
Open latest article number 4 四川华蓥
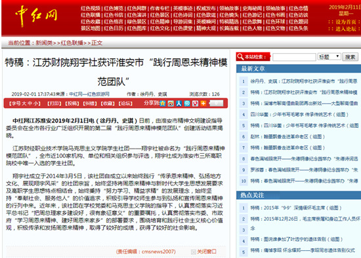coord(299,114)
